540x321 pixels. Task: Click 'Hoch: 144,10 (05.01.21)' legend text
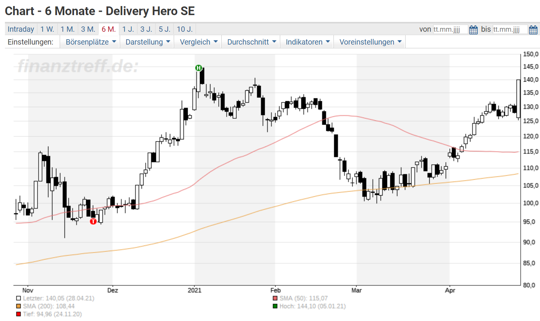tap(313, 306)
